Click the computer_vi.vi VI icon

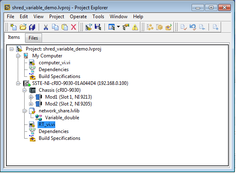32,63
